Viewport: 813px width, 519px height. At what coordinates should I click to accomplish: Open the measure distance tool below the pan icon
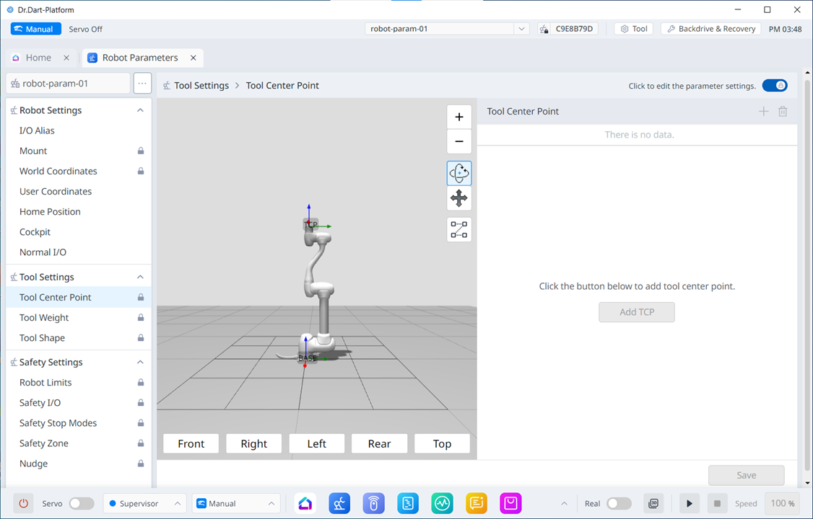tap(459, 229)
